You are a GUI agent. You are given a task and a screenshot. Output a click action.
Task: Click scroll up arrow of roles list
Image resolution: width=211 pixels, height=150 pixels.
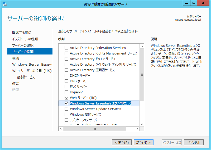tap(142, 46)
